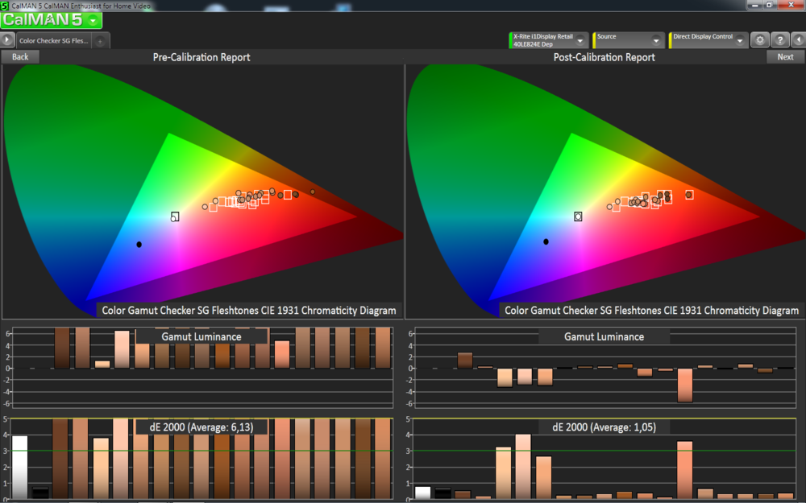This screenshot has width=806, height=503.
Task: Click the help question mark icon
Action: coord(779,39)
